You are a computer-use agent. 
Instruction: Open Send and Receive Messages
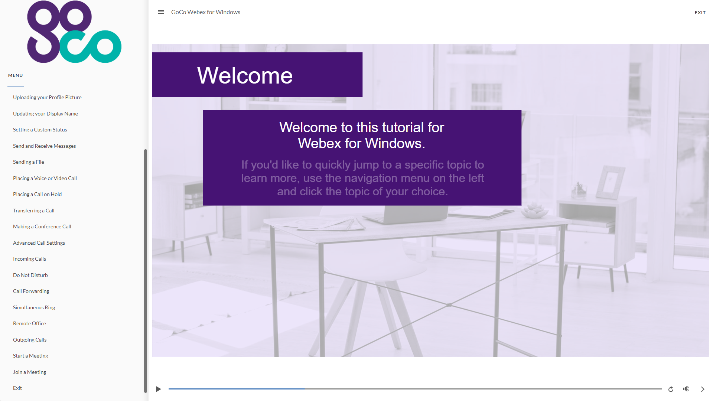[x=44, y=146]
